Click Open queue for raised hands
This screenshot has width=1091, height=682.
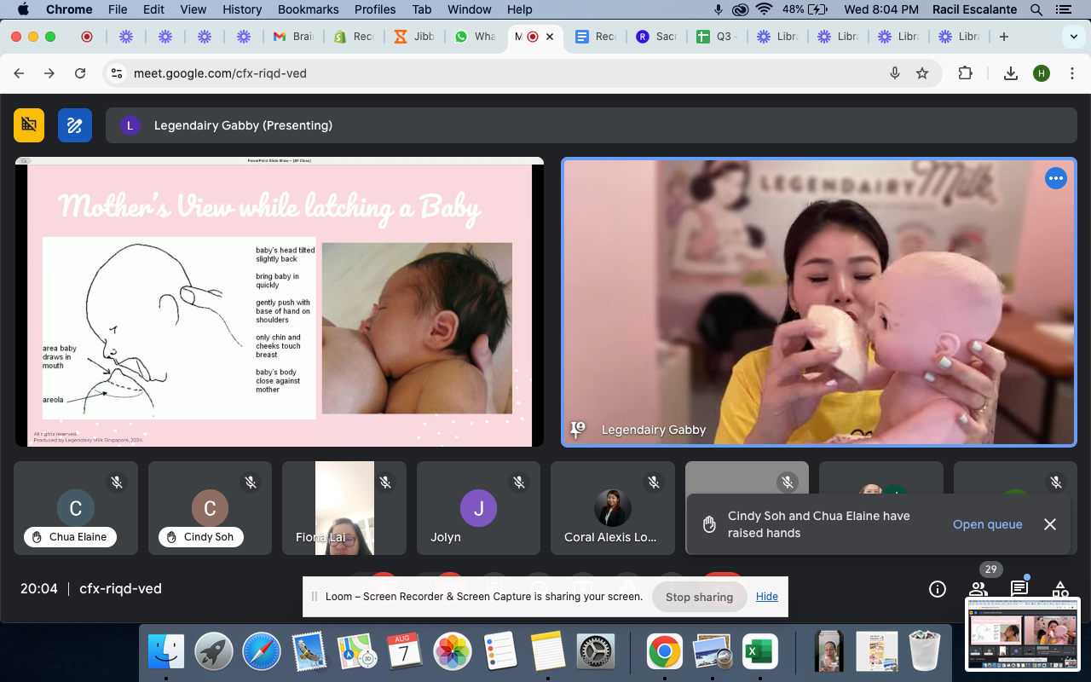[x=987, y=524]
